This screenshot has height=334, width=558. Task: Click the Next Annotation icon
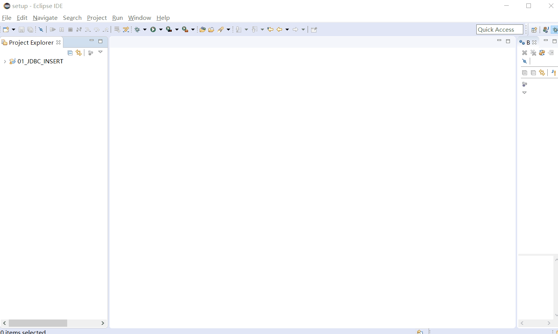coord(239,29)
